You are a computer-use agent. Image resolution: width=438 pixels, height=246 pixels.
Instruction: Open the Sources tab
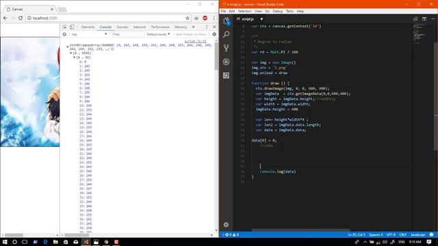(123, 27)
